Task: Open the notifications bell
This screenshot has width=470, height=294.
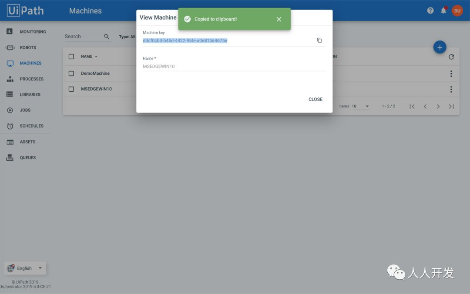Action: [443, 10]
